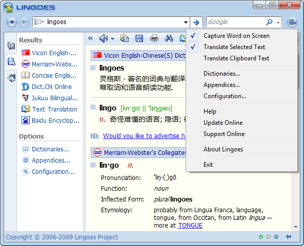Open the TONGUE hyperlink in etymology
Screen dimensions: 304x246
(190, 226)
